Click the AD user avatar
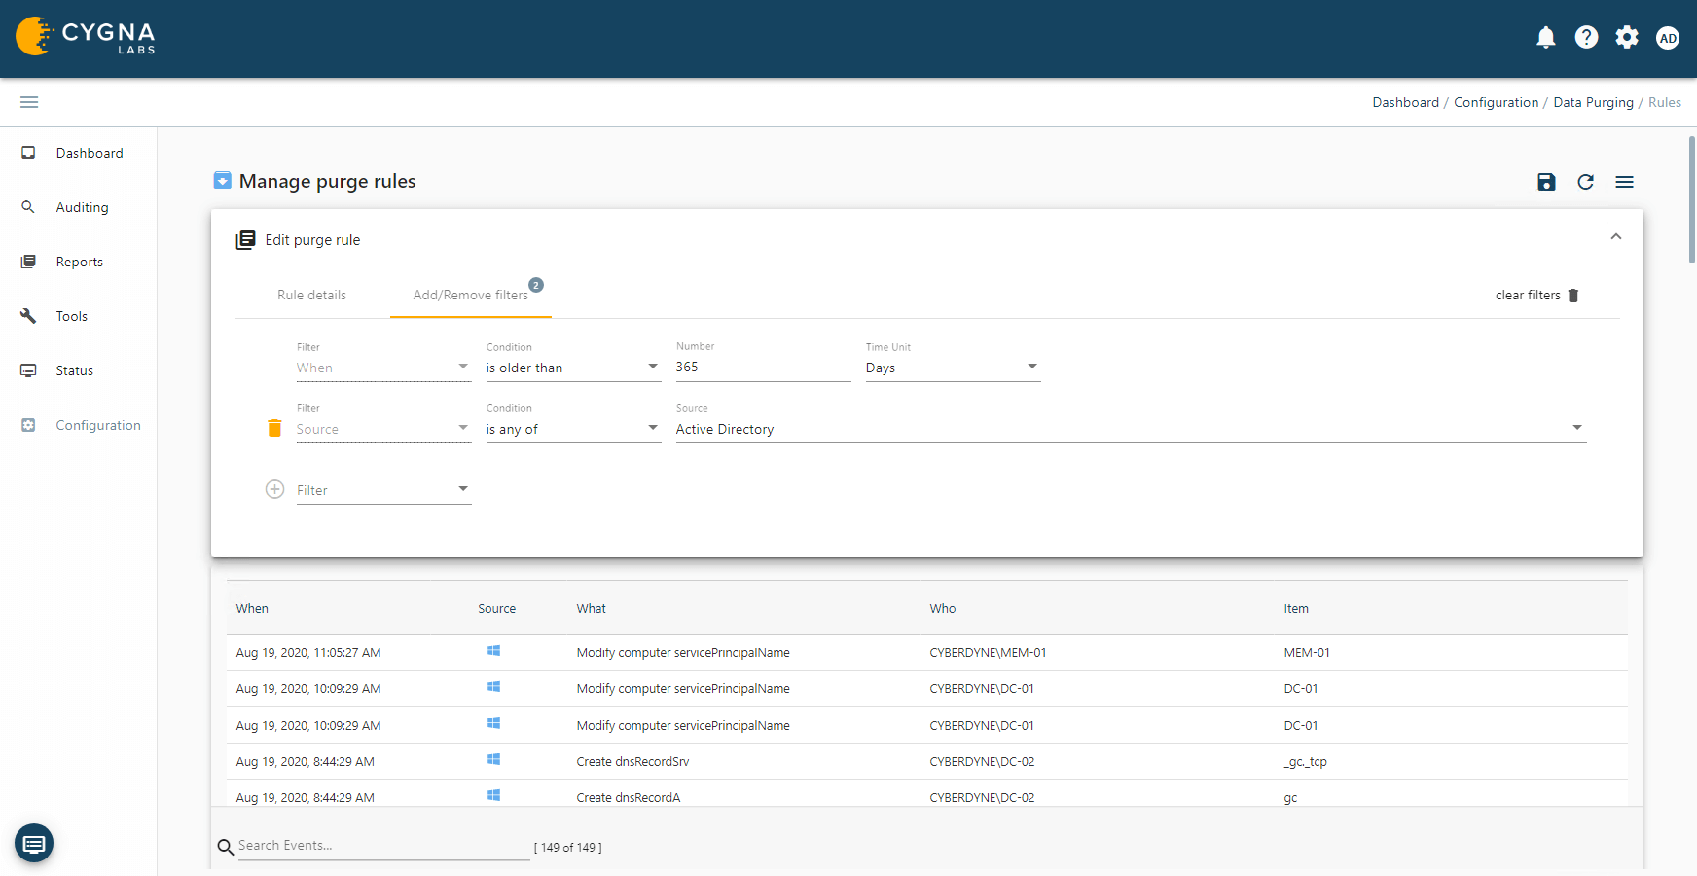This screenshot has width=1697, height=876. tap(1668, 38)
